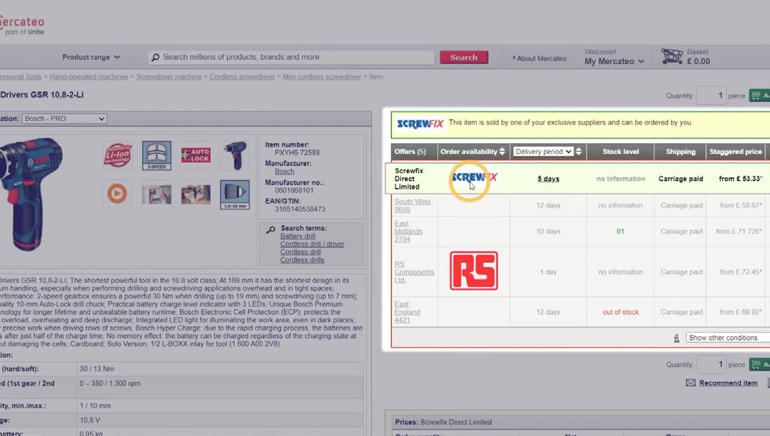This screenshot has width=770, height=436.
Task: Expand the My Mercateo dropdown
Action: tap(614, 61)
